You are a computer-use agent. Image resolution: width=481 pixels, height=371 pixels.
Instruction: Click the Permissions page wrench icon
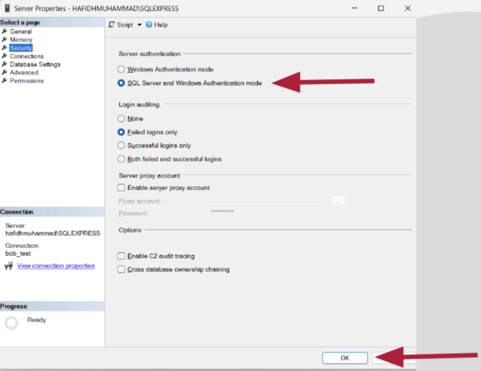tap(5, 81)
